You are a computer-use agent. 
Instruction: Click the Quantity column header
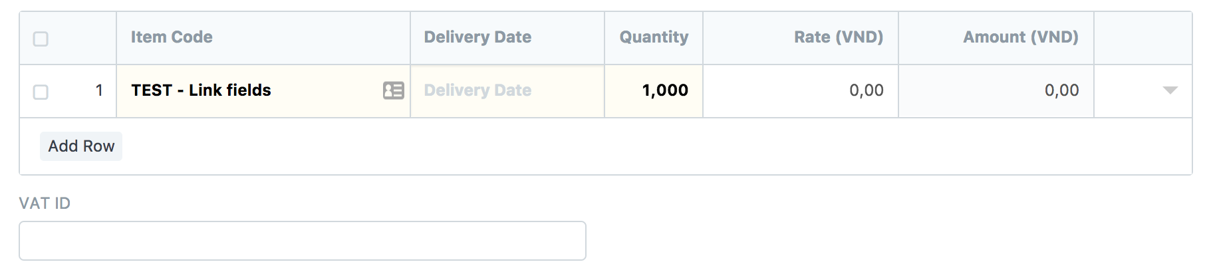pyautogui.click(x=654, y=38)
